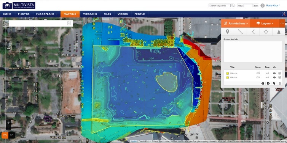Toggle visibility of second Volume annotation
The width and height of the screenshot is (287, 143).
274,77
